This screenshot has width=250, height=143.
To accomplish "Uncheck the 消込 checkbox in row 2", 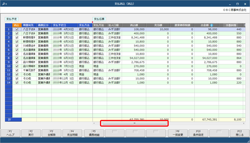I will (x=17, y=34).
